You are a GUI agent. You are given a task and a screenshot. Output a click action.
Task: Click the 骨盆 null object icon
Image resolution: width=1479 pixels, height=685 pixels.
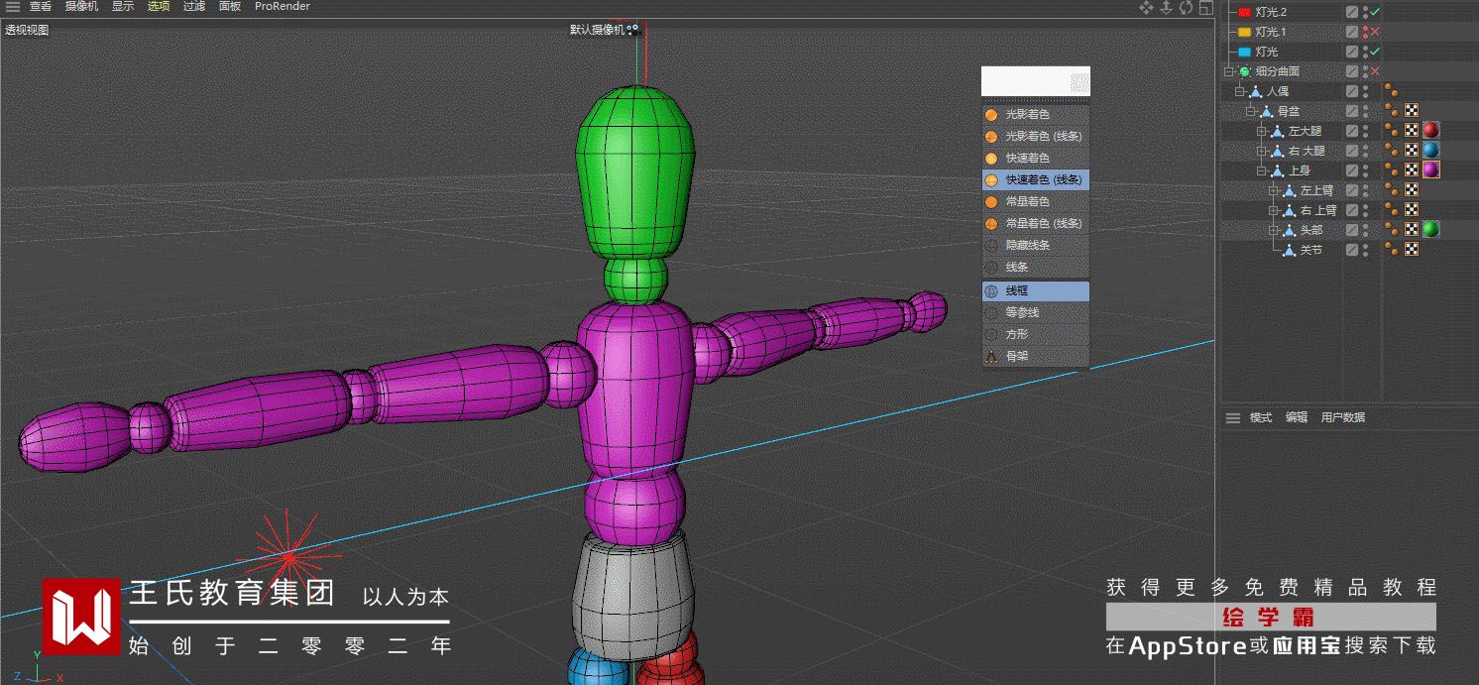pyautogui.click(x=1267, y=111)
